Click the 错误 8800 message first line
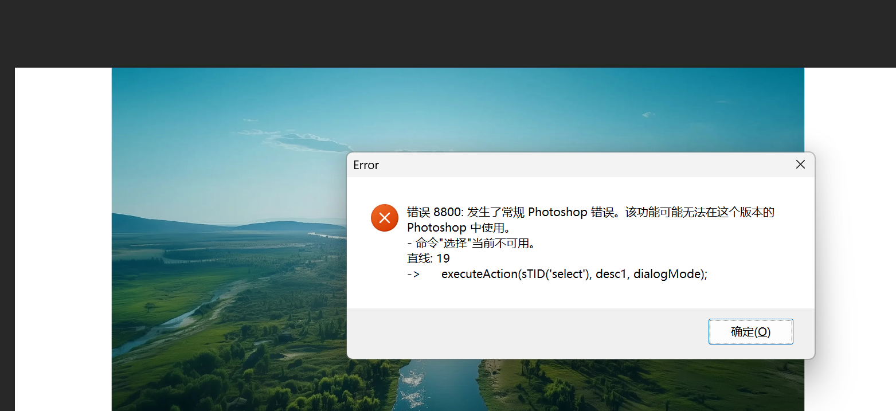The image size is (896, 411). point(590,212)
